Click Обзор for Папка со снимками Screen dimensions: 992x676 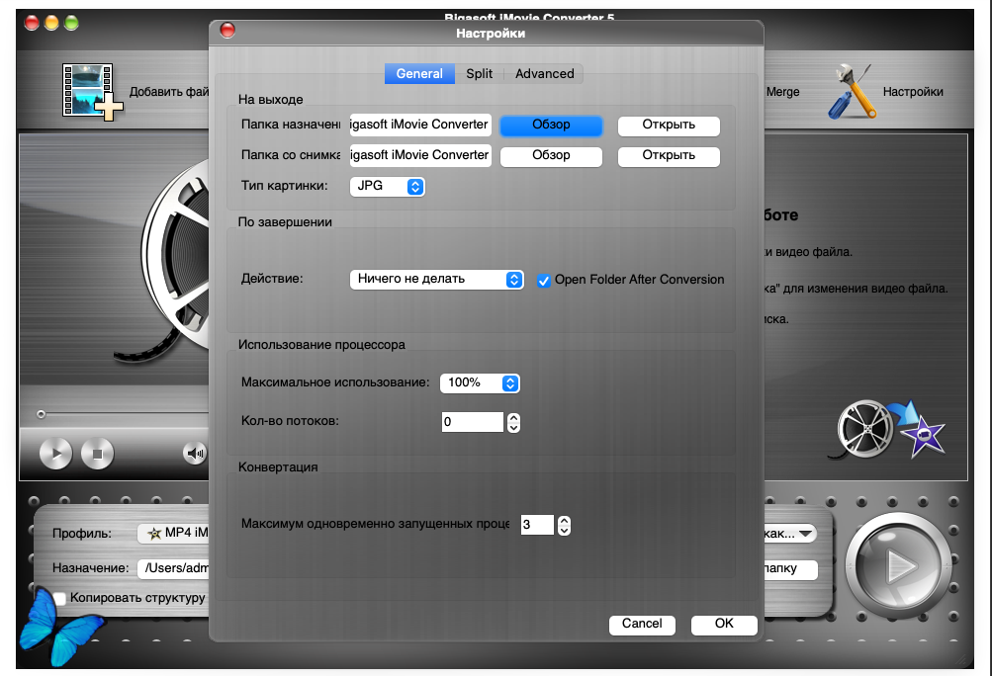pos(551,155)
